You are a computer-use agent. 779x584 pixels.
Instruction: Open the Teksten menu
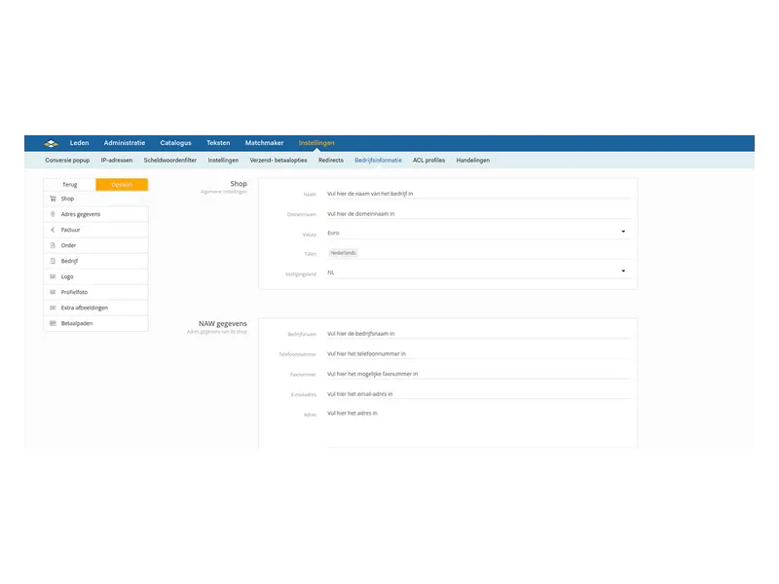pyautogui.click(x=218, y=143)
